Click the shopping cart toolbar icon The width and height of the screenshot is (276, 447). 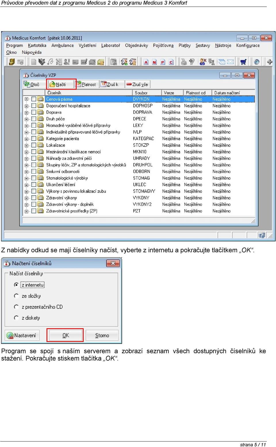pyautogui.click(x=243, y=62)
